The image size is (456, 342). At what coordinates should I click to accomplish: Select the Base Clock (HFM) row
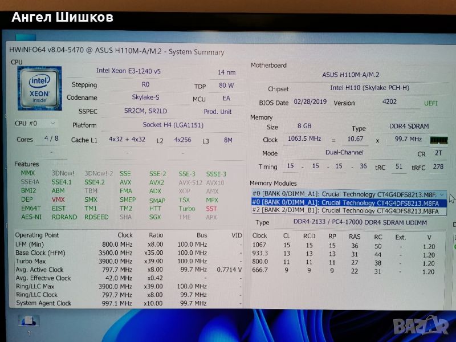pos(128,253)
